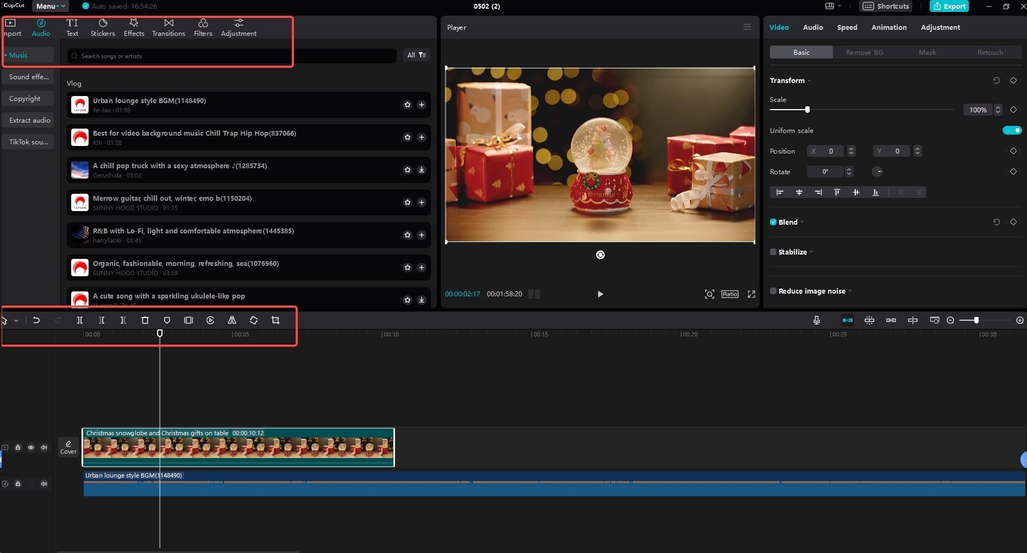Image resolution: width=1027 pixels, height=553 pixels.
Task: Collapse the Transform section
Action: click(x=809, y=80)
